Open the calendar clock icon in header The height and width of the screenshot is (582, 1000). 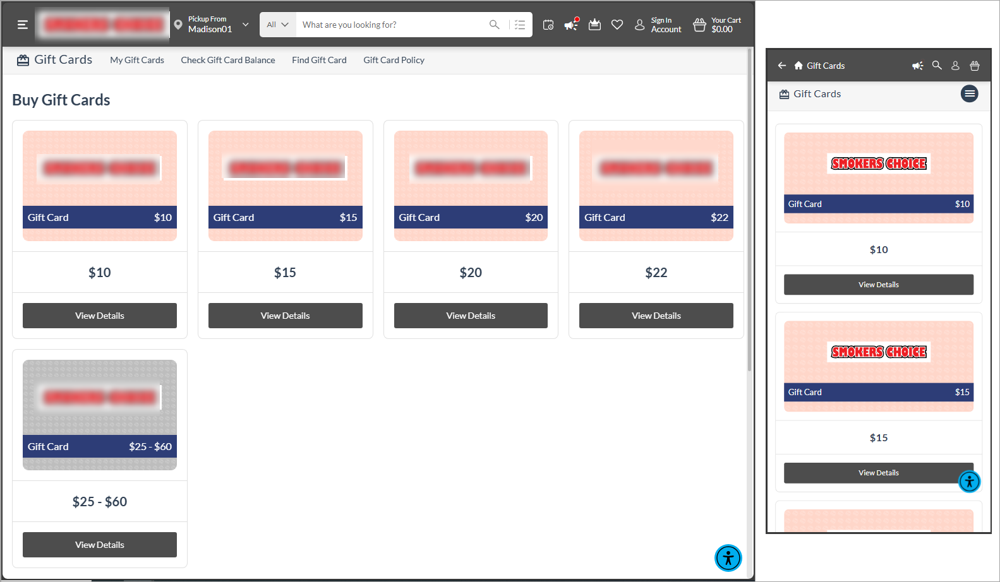548,25
